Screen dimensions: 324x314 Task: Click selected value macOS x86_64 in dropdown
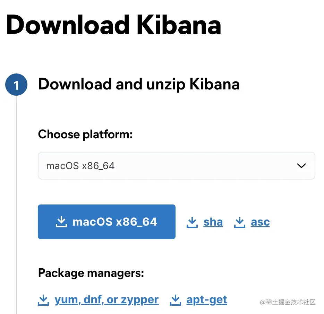tap(80, 166)
